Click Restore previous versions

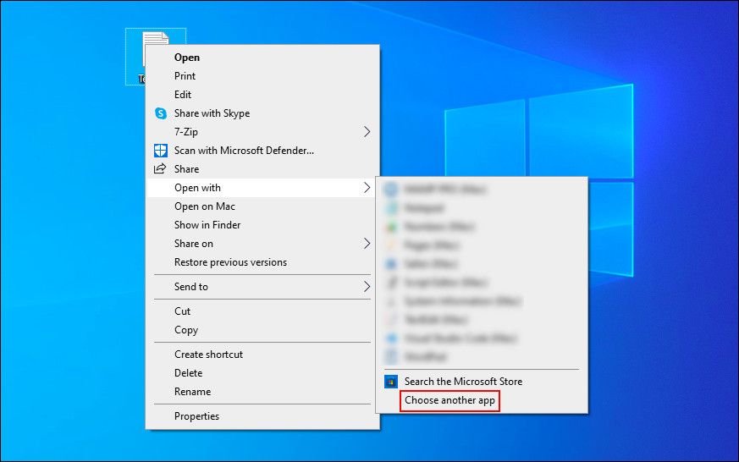[262, 262]
